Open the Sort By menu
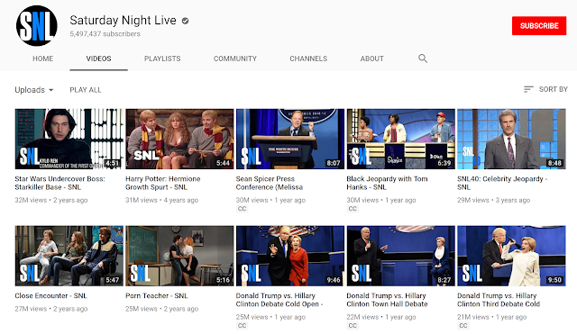The height and width of the screenshot is (334, 577). coord(545,89)
